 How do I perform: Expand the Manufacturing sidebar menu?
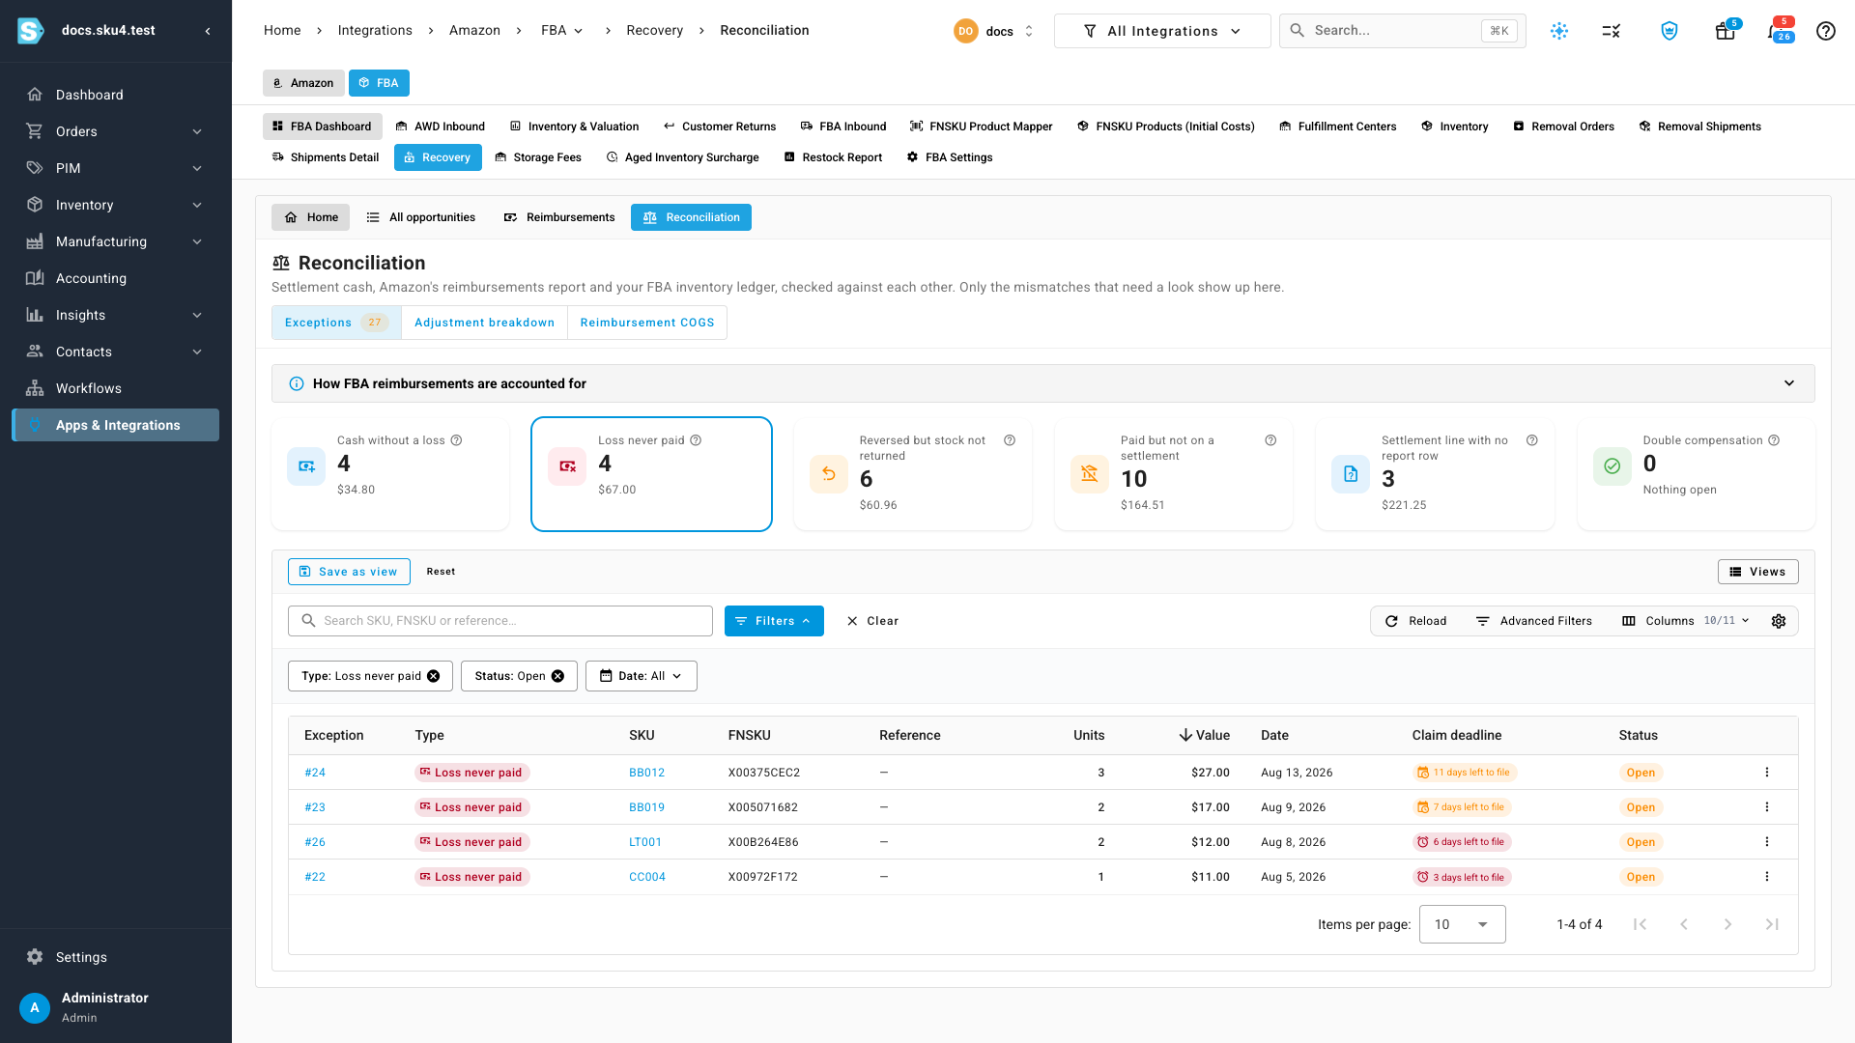coord(115,241)
